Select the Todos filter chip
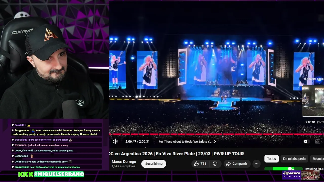Screen dimensions: 324x182 pyautogui.click(x=271, y=159)
